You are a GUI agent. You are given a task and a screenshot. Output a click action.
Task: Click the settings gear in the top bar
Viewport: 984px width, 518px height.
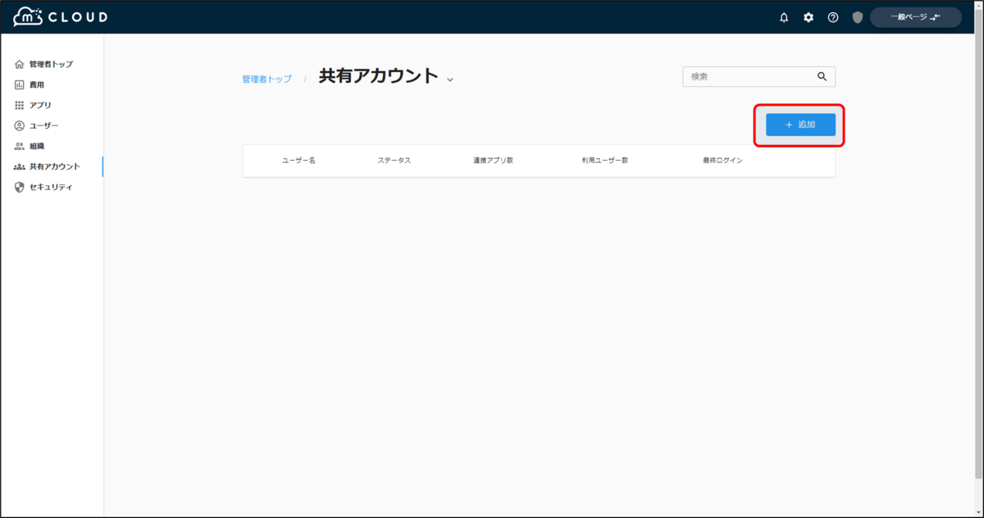809,16
